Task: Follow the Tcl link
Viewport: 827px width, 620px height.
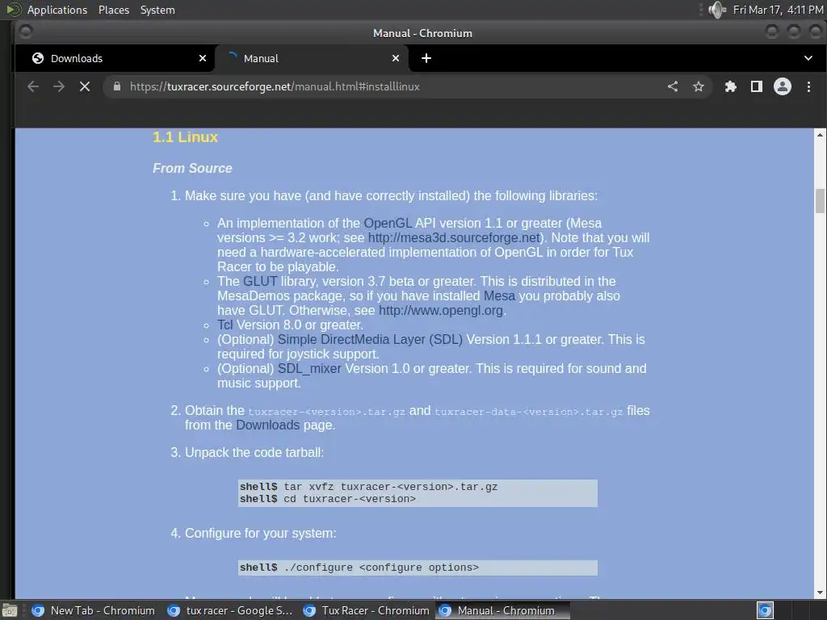Action: pos(225,325)
